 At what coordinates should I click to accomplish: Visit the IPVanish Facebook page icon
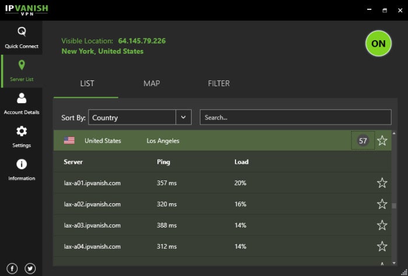pyautogui.click(x=12, y=269)
